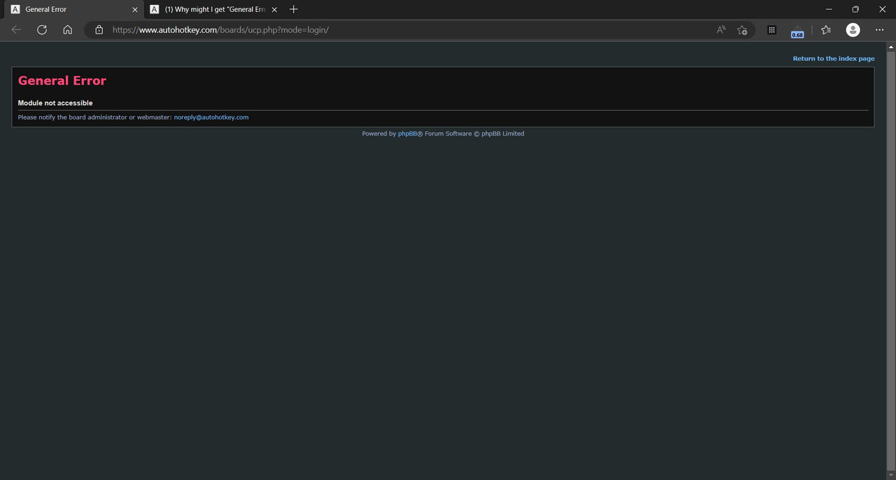Switch to the Why might I get General Error tab
The height and width of the screenshot is (480, 896).
[x=213, y=10]
